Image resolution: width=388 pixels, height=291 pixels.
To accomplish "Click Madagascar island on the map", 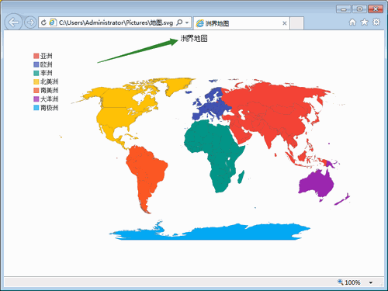I will [x=241, y=177].
